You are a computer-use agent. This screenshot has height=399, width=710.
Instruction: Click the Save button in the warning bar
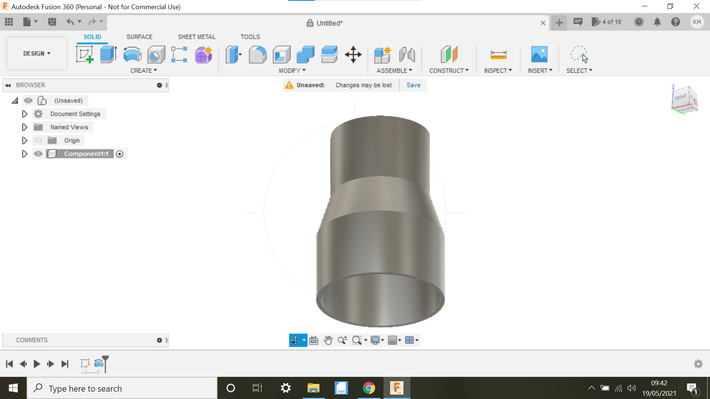click(413, 85)
